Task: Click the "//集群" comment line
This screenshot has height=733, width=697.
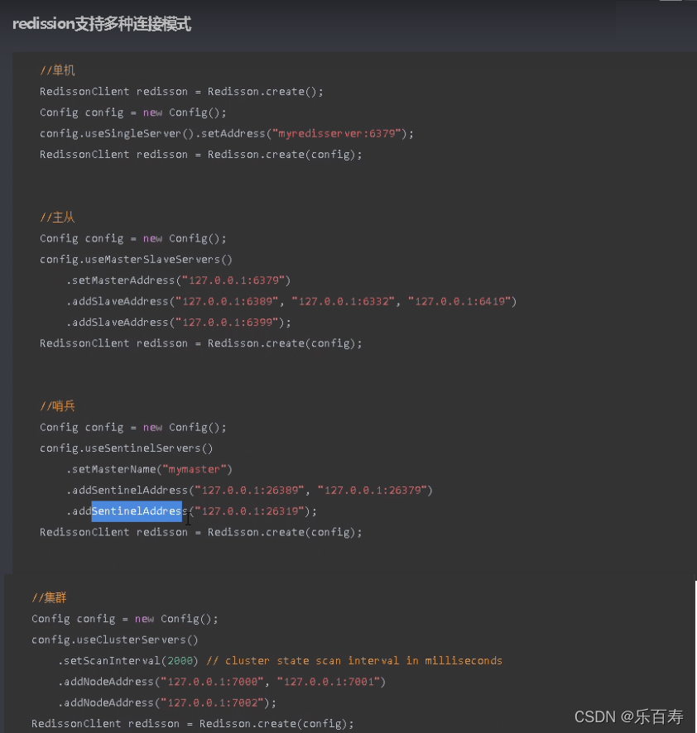Action: [x=49, y=598]
